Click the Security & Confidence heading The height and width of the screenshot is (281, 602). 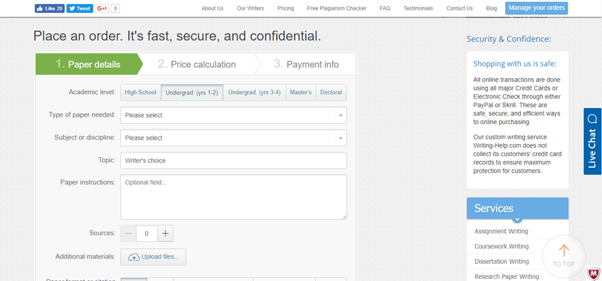(x=509, y=39)
